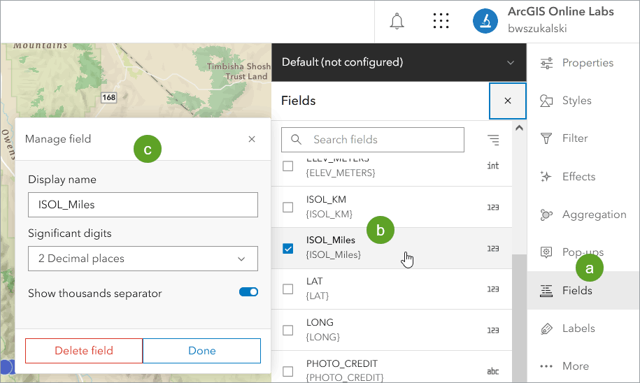
Task: Select the LONG field row
Action: 392,330
